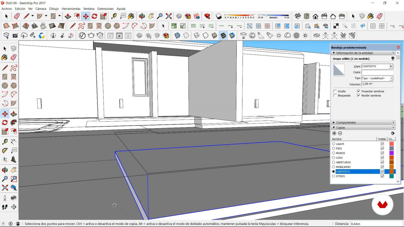Choose the Axes tool in left toolbar
The width and height of the screenshot is (404, 227).
coord(5,159)
